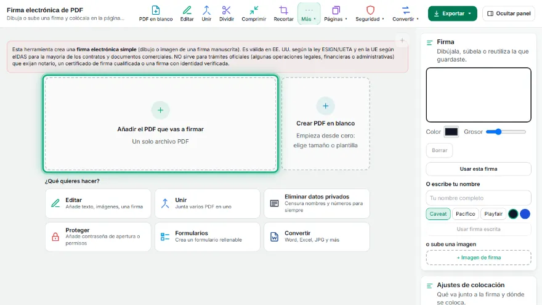Open the Seguridad shield dropdown

coord(370,14)
